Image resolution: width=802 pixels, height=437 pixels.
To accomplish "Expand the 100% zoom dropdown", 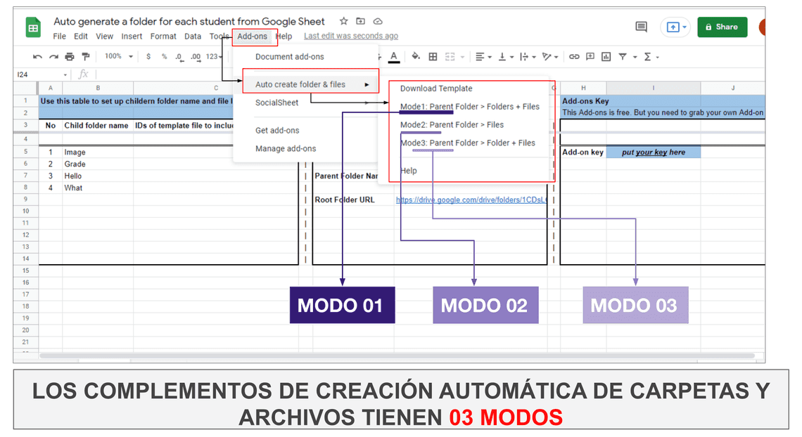I will (x=118, y=57).
